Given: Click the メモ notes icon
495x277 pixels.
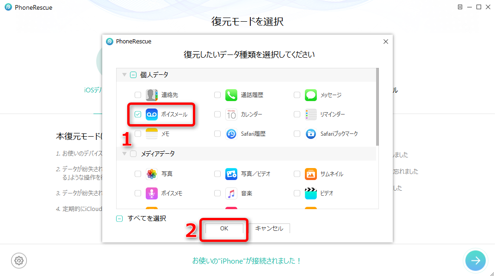Looking at the screenshot, I should click(152, 134).
